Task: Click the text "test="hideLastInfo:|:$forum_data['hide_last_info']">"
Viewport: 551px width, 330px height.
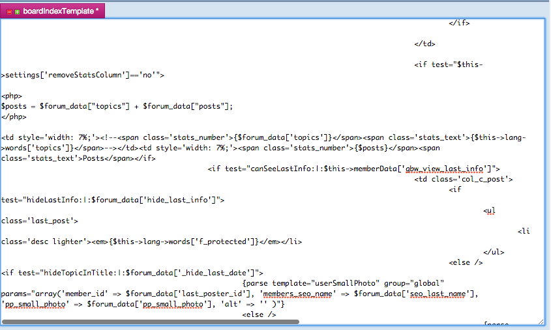Action: pos(113,200)
